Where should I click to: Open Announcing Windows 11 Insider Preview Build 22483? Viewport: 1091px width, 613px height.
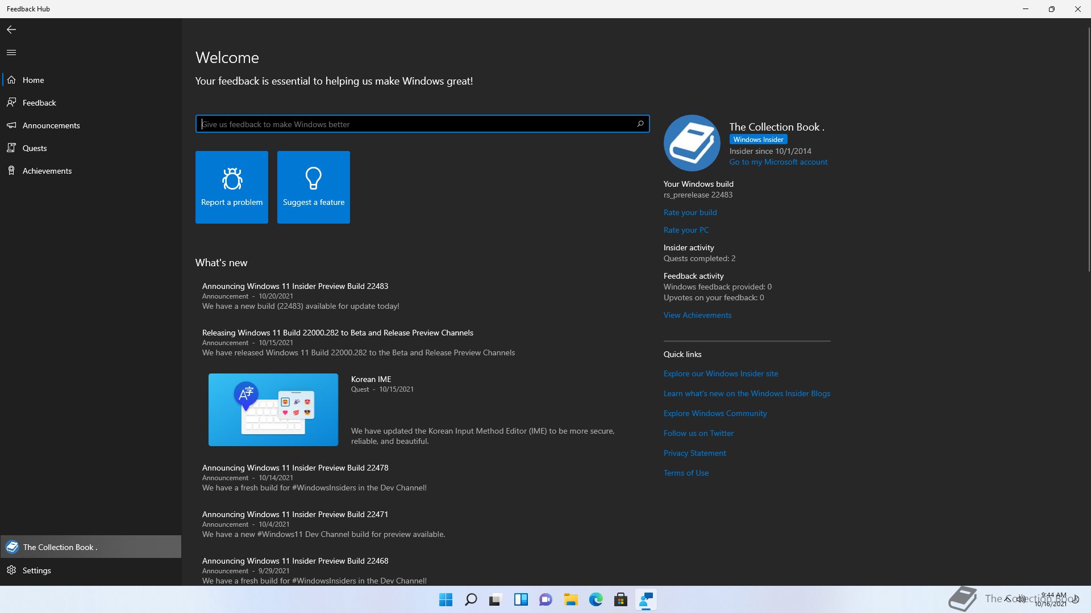(x=295, y=286)
